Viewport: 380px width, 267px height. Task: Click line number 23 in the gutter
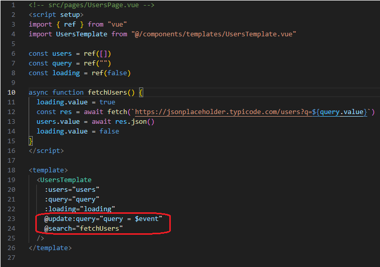[x=11, y=219]
